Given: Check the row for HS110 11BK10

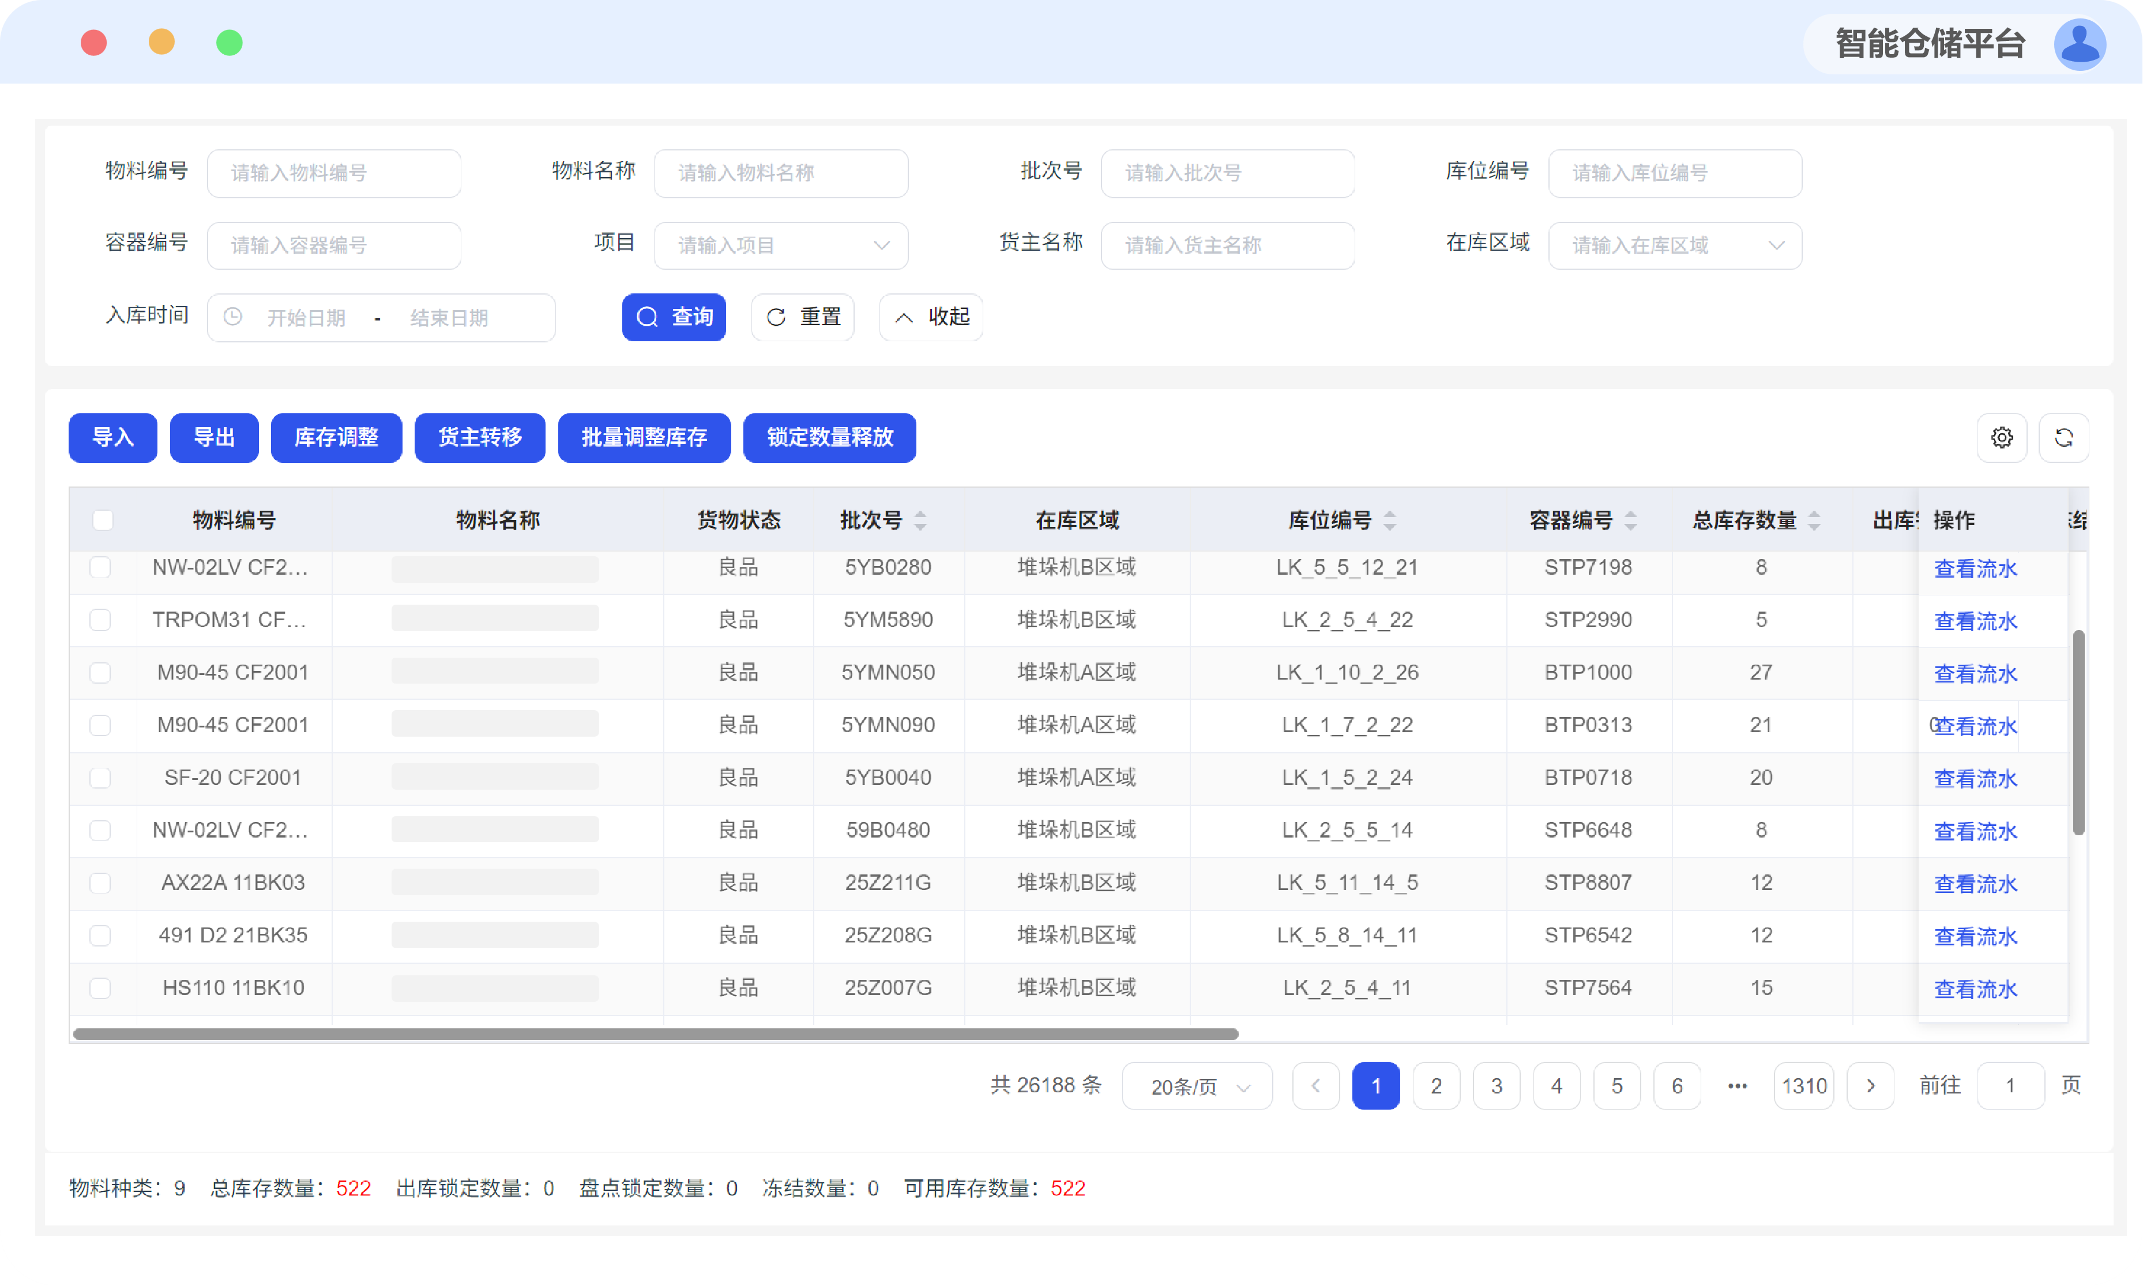Looking at the screenshot, I should point(100,988).
